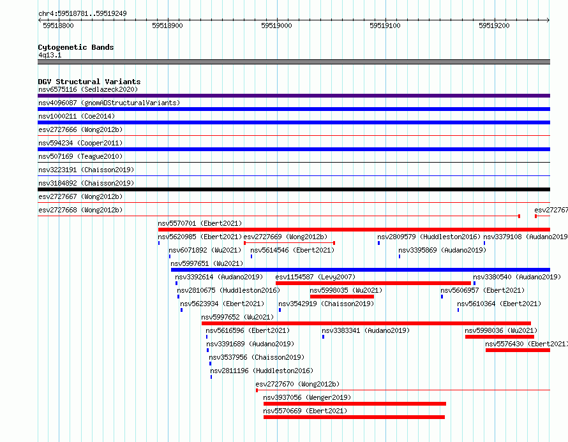
Task: Open nsv2810675 (Huddleston2016) label
Action: coord(228,290)
